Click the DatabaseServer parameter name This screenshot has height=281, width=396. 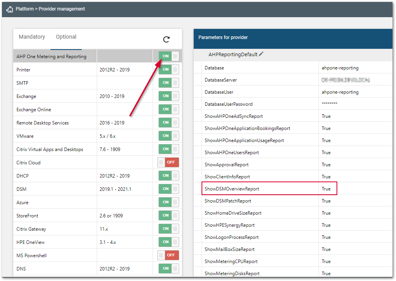pos(221,80)
